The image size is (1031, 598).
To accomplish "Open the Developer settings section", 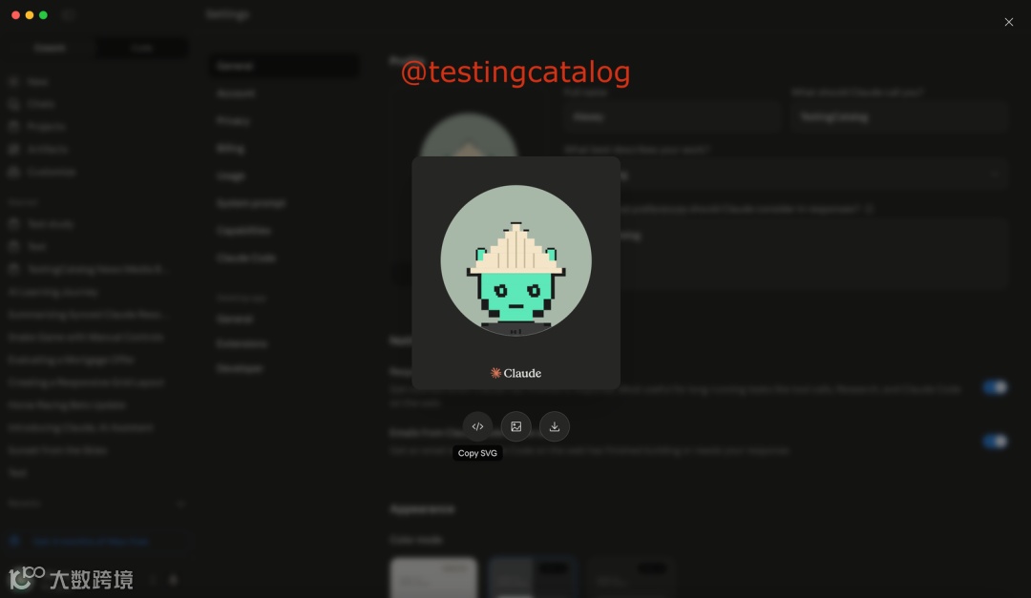I will [240, 369].
